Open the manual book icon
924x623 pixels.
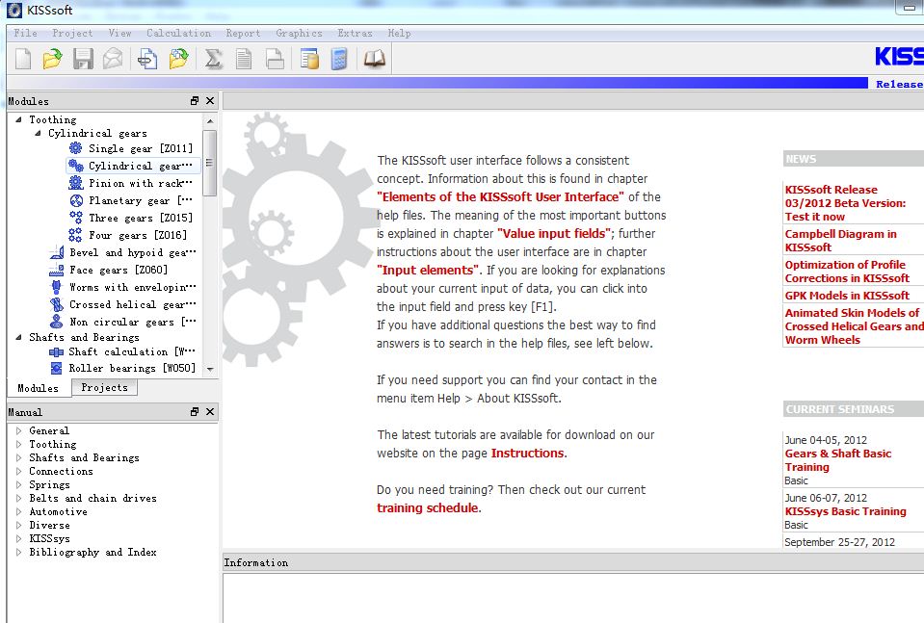[374, 59]
